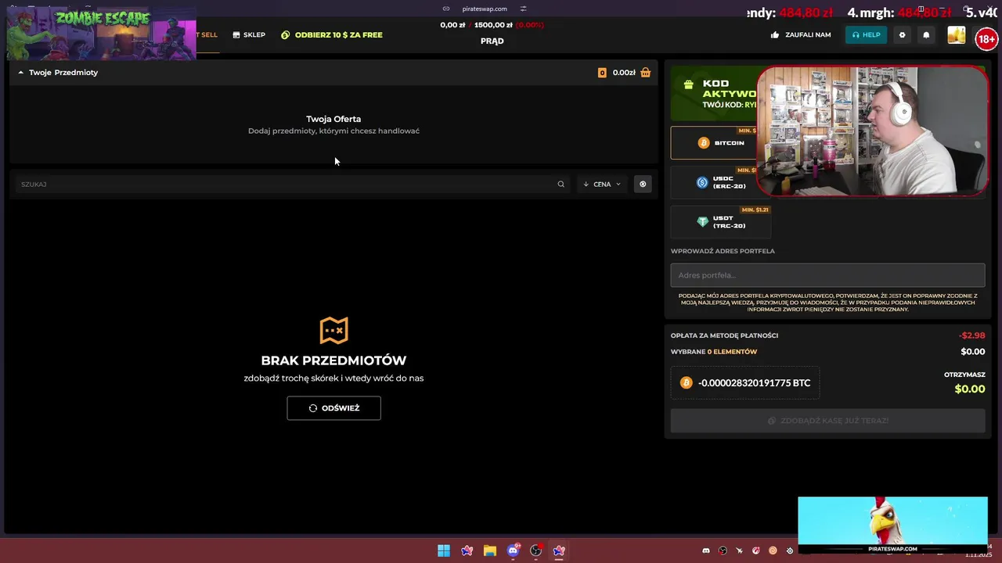Click the USDT gem icon
This screenshot has height=563, width=1002.
coord(702,222)
